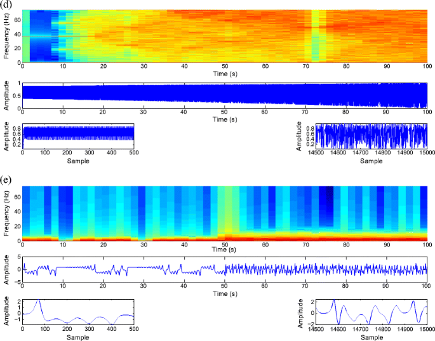Click "Sample" label under panel (e) 14500–15000 inset
The width and height of the screenshot is (435, 341).
click(371, 337)
